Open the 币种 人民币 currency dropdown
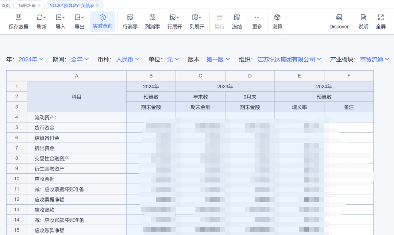This screenshot has height=235, width=394. 128,59
